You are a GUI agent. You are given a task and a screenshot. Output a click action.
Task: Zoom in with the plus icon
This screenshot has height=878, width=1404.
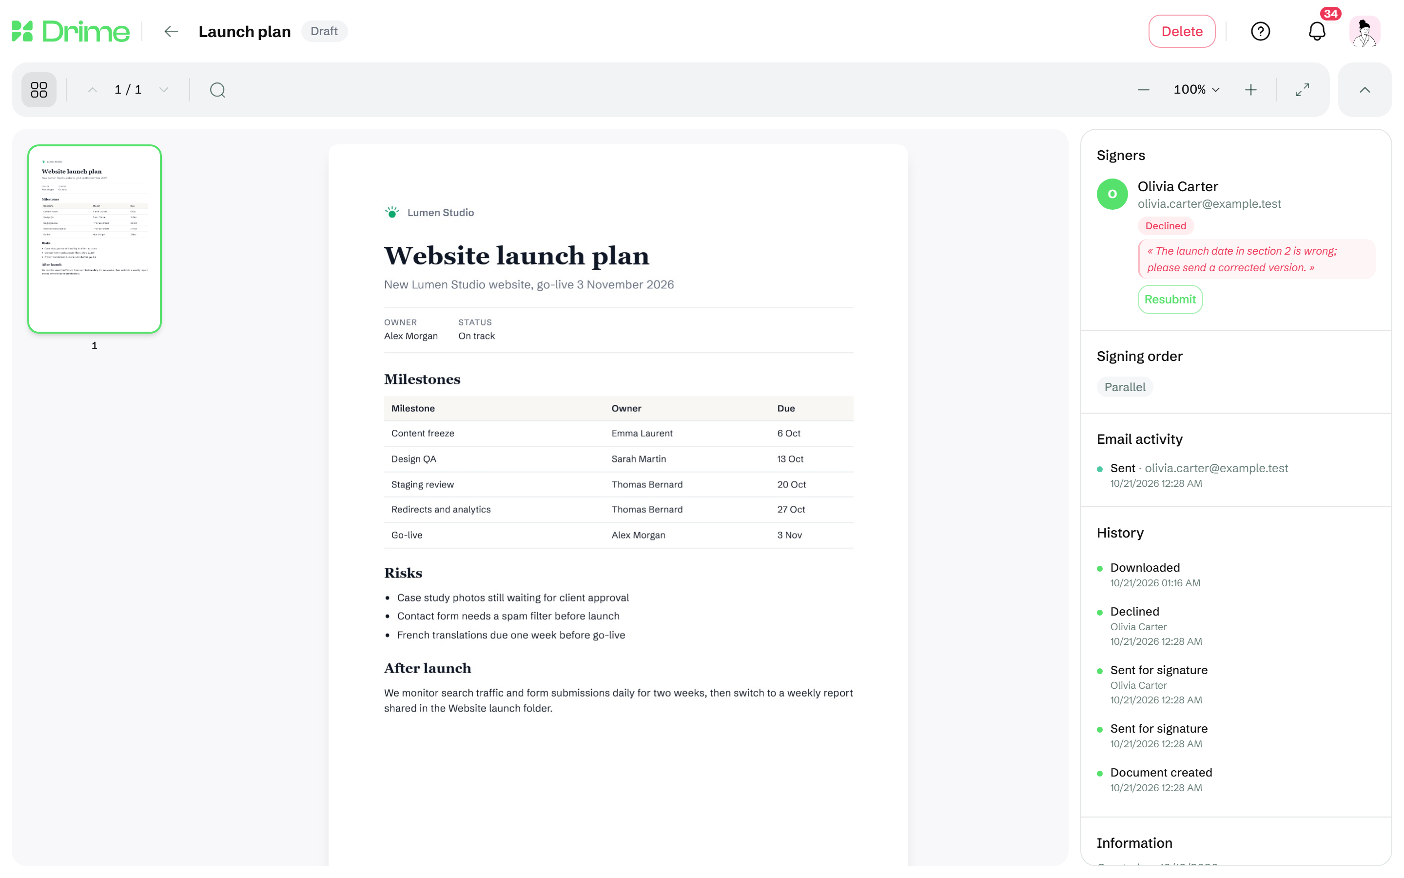[1250, 89]
